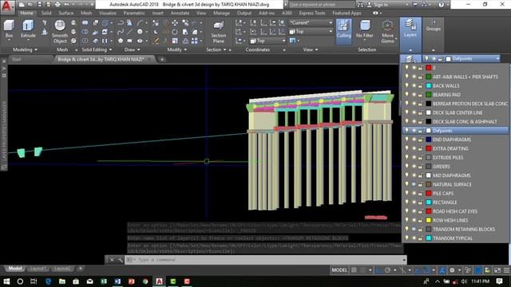Image resolution: width=511 pixels, height=287 pixels.
Task: Open Excel from the Windows taskbar
Action: 104,281
